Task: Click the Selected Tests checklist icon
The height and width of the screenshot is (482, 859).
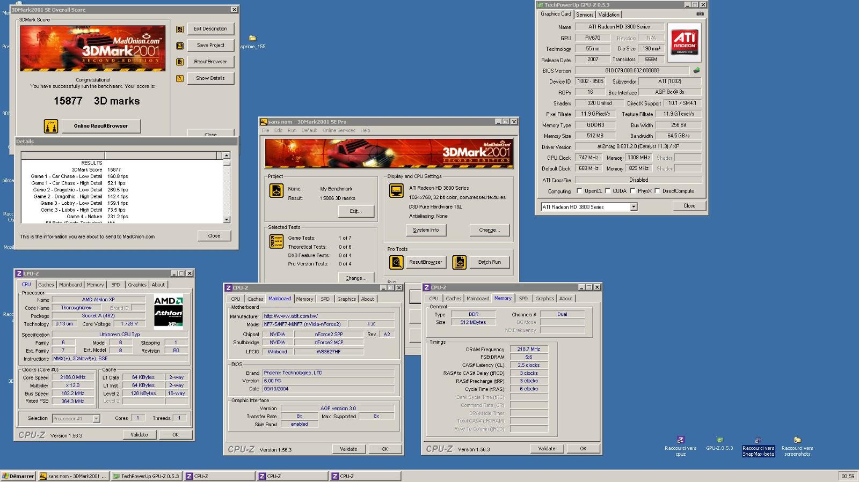Action: (x=276, y=241)
